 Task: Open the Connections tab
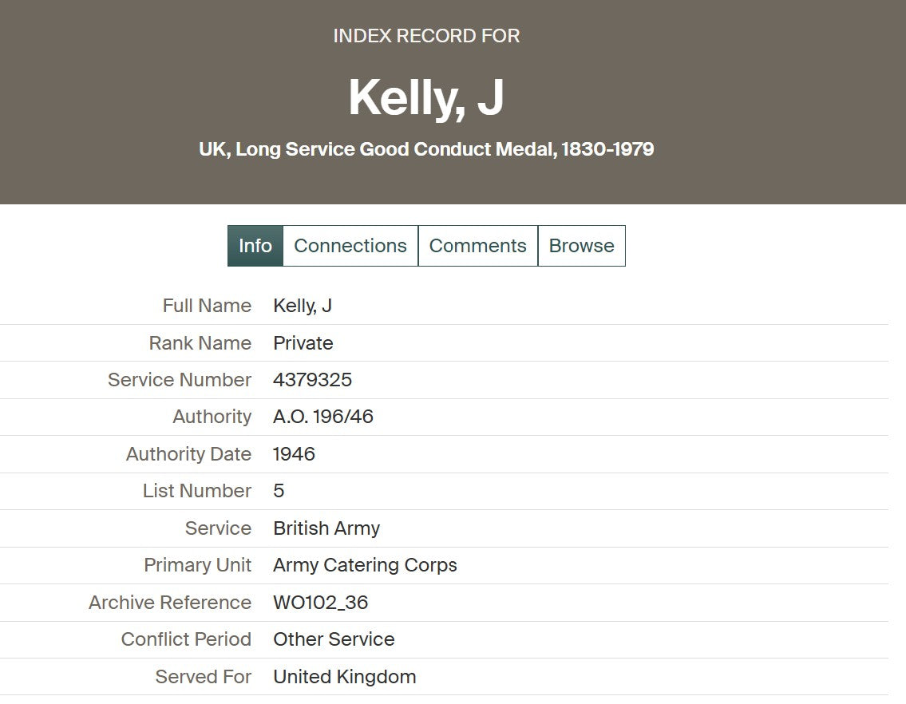coord(350,246)
